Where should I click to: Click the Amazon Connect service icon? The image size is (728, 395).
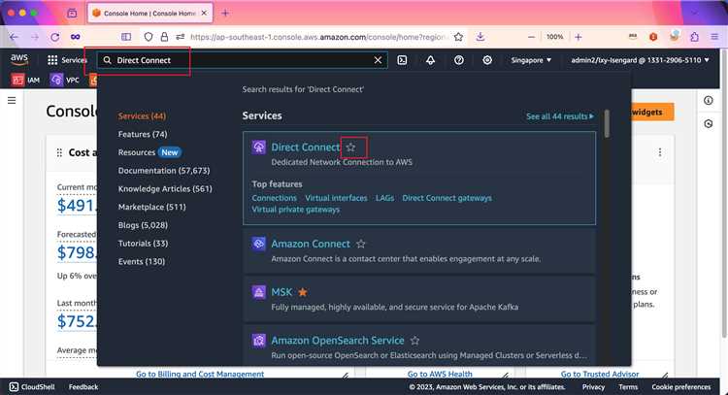(258, 244)
